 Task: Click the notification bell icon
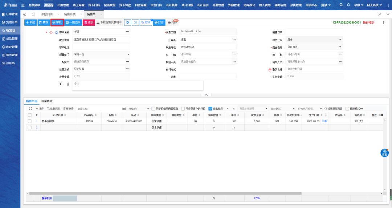pos(348,5)
